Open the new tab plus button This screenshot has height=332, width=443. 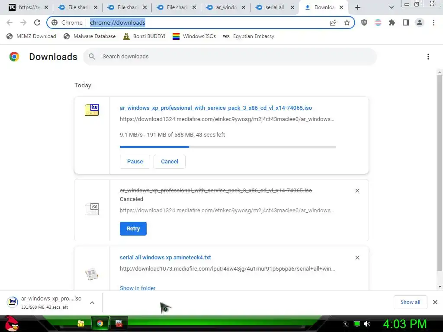358,7
